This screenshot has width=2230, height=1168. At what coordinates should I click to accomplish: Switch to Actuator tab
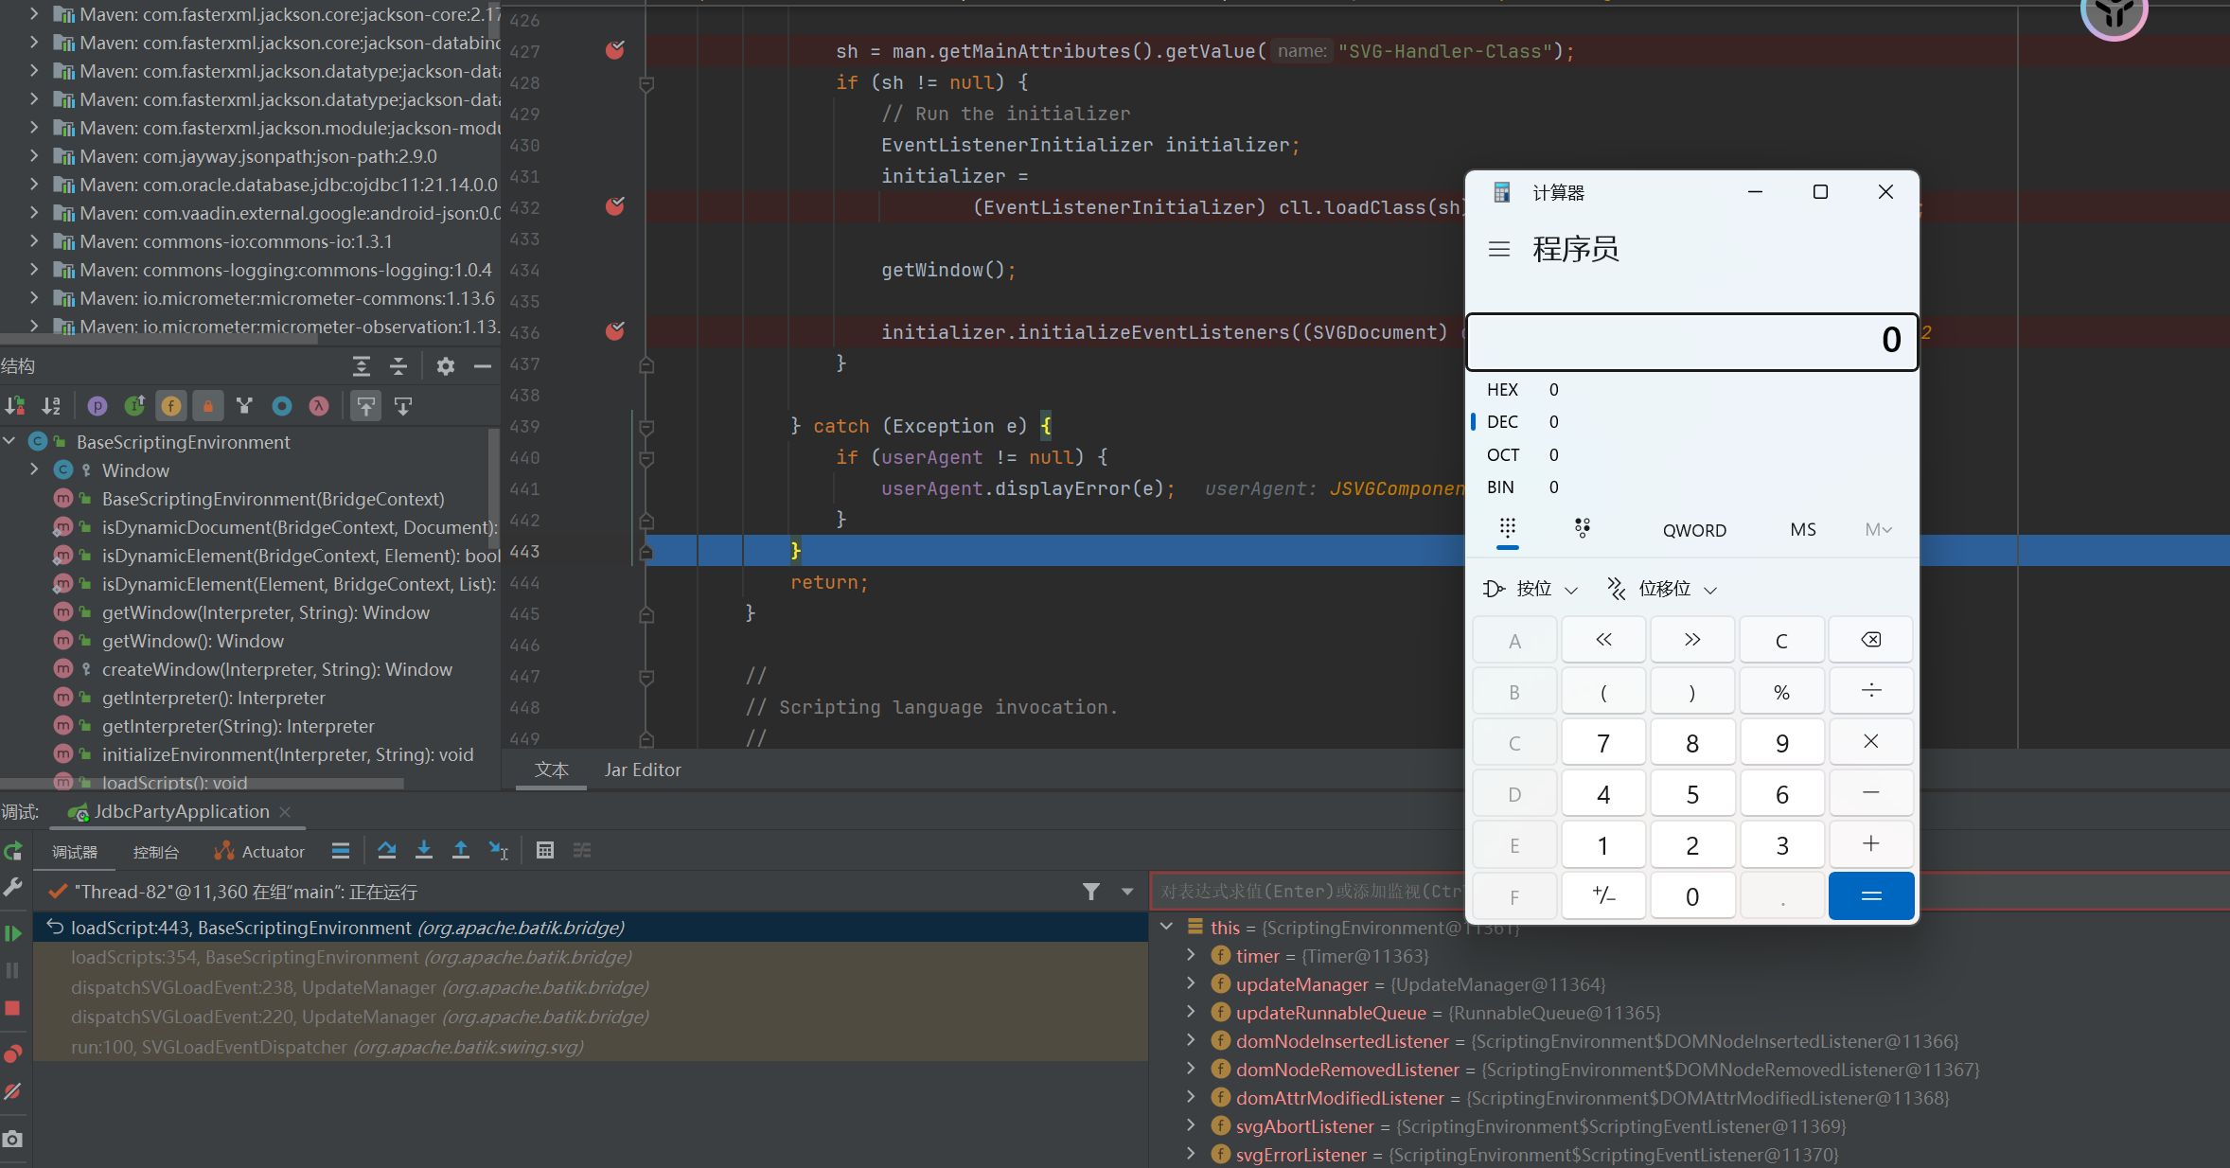coord(260,852)
